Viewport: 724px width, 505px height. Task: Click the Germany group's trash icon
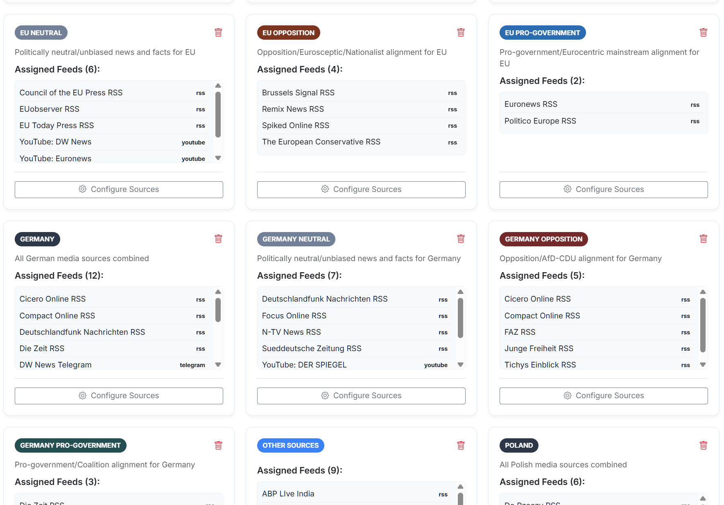[x=218, y=239]
